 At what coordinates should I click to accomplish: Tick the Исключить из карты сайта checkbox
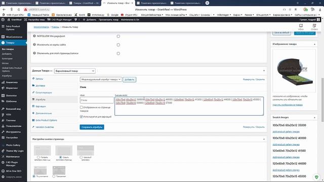click(118, 45)
